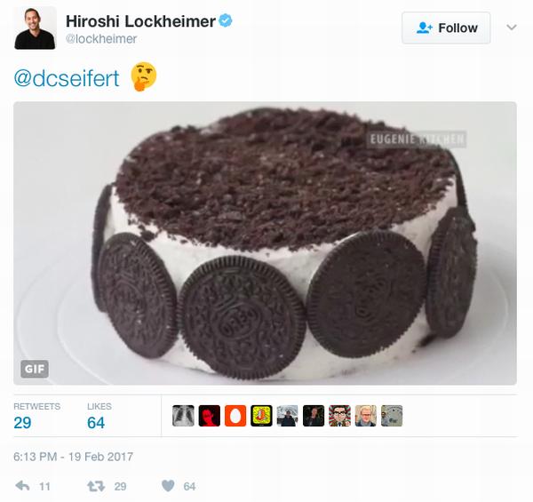Image resolution: width=533 pixels, height=502 pixels.
Task: Click the Follow button
Action: point(446,28)
